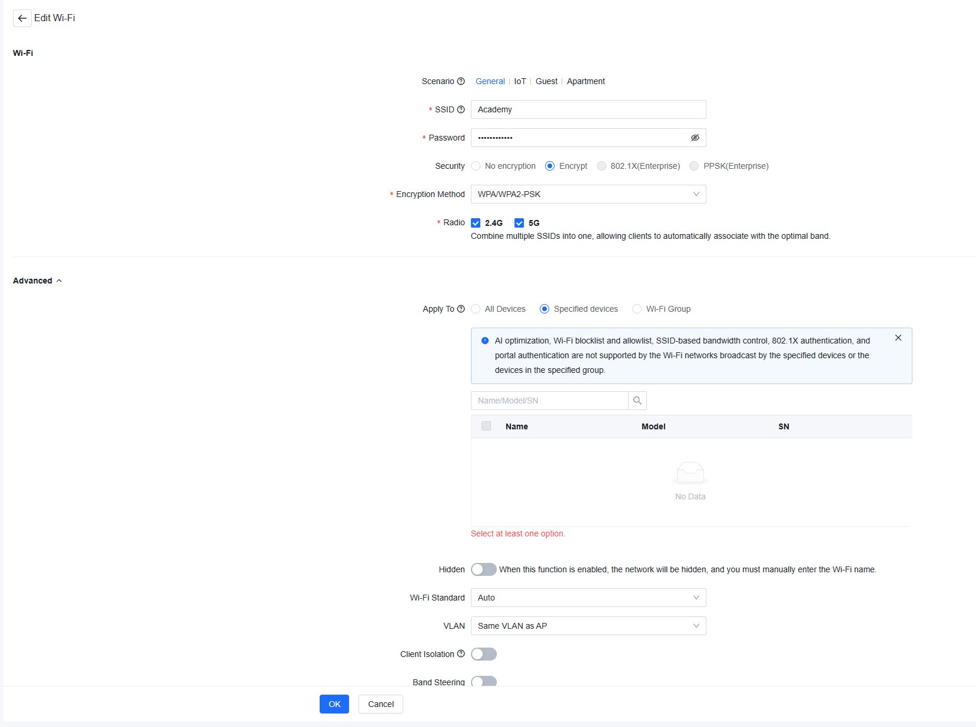The image size is (976, 727).
Task: Open the VLAN dropdown
Action: click(589, 626)
